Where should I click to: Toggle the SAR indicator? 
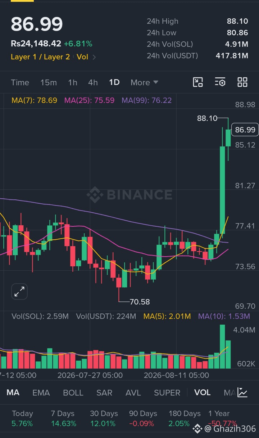(x=104, y=392)
